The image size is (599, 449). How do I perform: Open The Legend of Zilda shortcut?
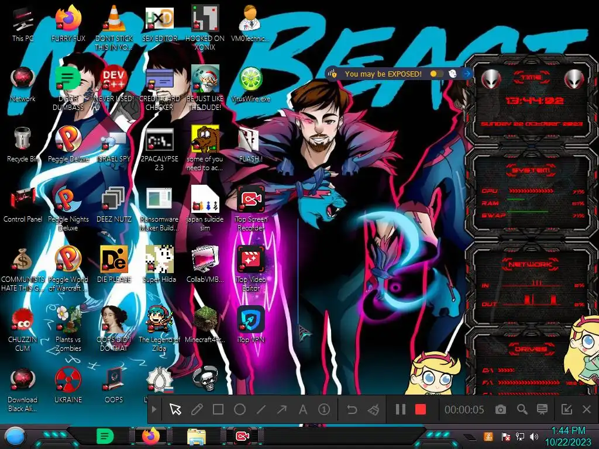pyautogui.click(x=159, y=329)
